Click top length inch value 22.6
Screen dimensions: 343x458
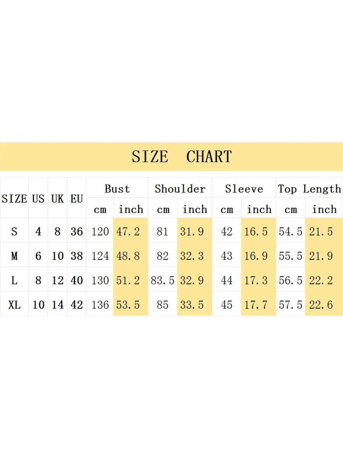(321, 305)
